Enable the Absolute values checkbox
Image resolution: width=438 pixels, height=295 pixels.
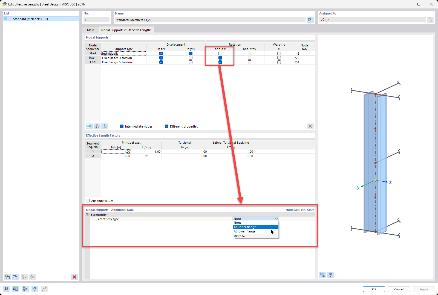[x=88, y=201]
